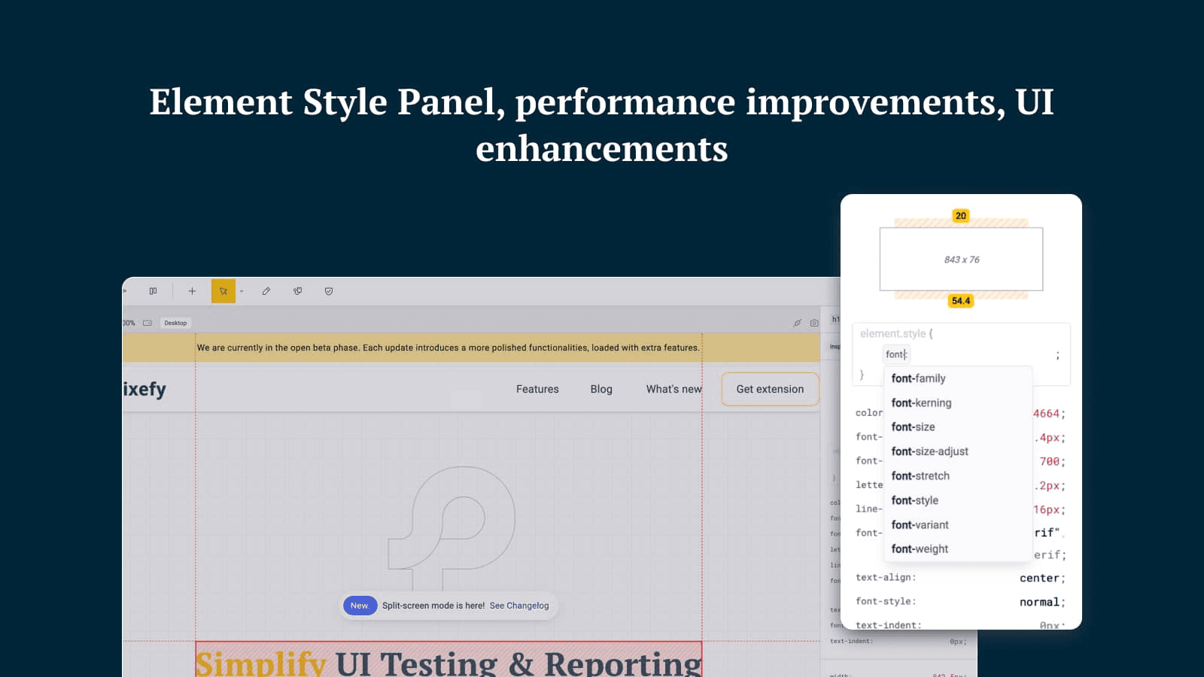Screen dimensions: 1204x677
Task: Click the bottom margin value 54.4 badge
Action: tap(961, 301)
